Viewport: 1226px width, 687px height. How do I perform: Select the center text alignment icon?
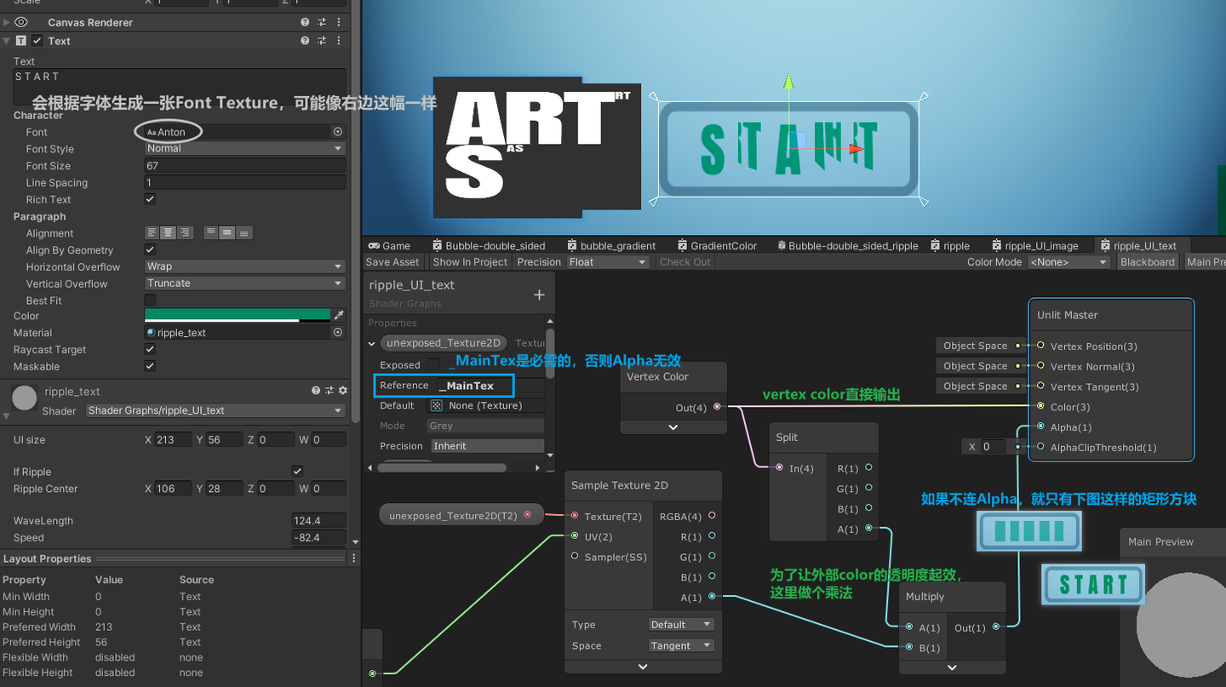tap(167, 232)
